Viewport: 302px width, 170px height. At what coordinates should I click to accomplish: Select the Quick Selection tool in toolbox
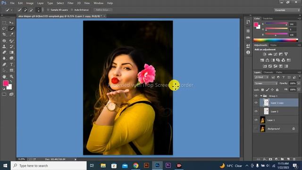click(11, 28)
